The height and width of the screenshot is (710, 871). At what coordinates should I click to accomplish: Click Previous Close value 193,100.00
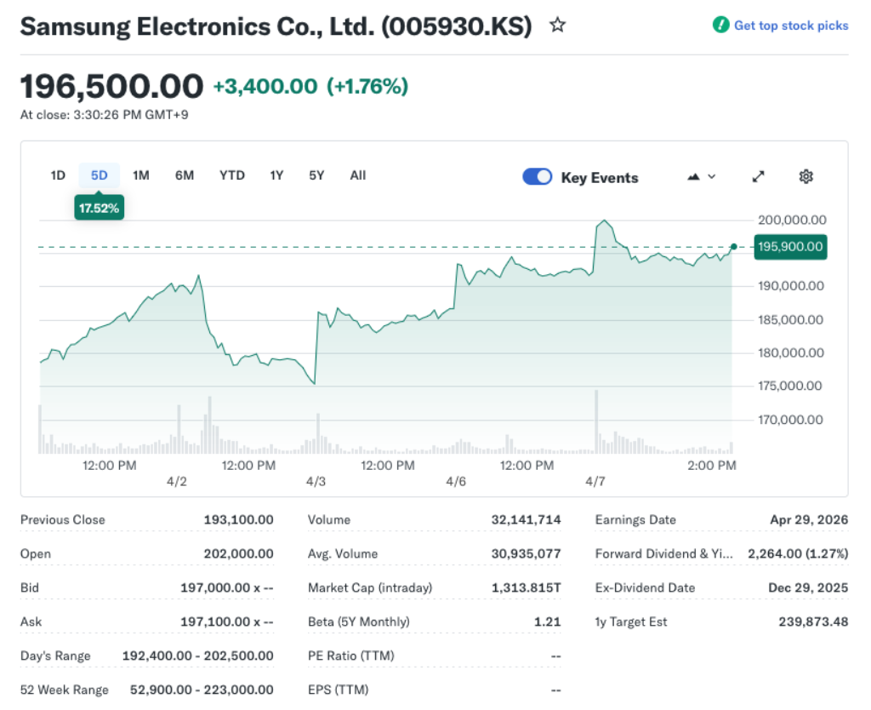tap(238, 520)
